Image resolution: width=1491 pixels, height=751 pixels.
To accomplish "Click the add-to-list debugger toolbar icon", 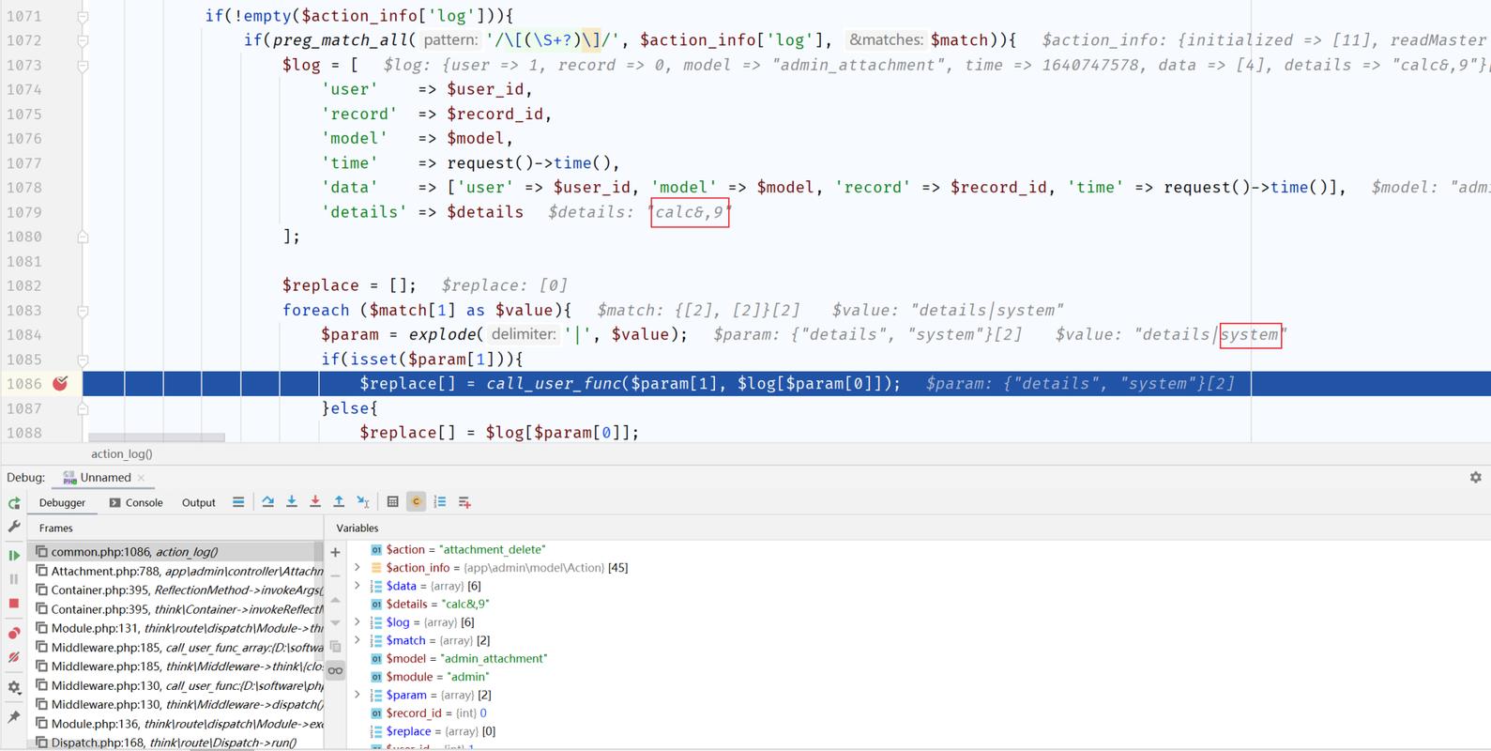I will pos(464,502).
